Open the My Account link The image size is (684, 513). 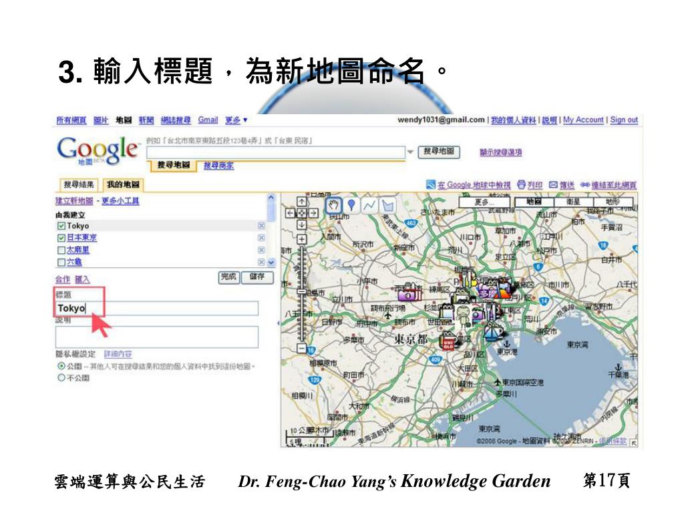pyautogui.click(x=583, y=120)
